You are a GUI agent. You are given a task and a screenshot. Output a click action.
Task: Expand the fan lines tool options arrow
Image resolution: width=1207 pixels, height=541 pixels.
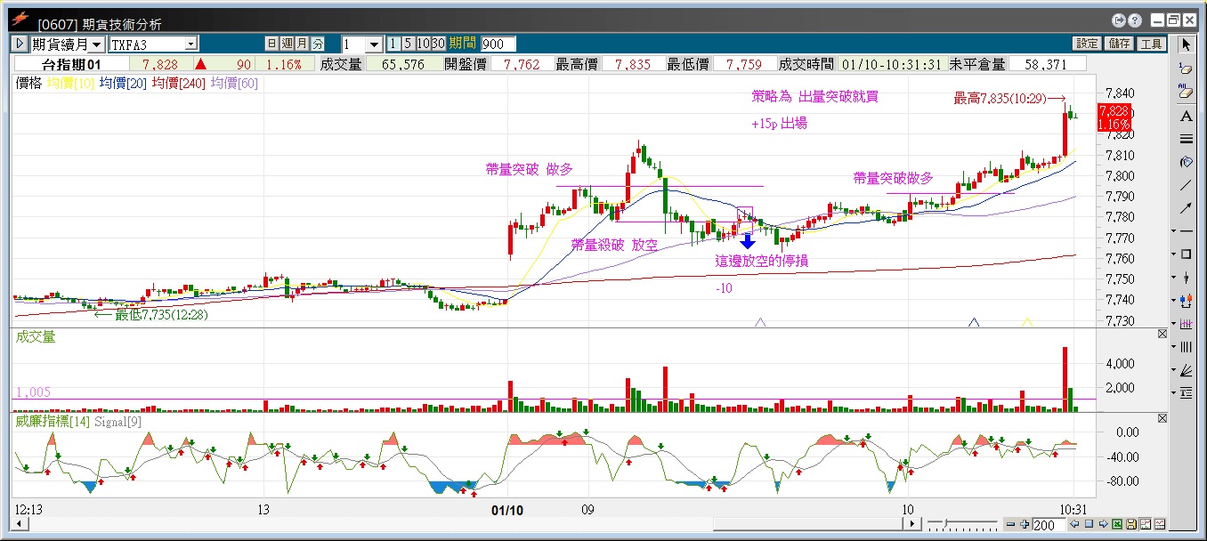pos(1175,370)
